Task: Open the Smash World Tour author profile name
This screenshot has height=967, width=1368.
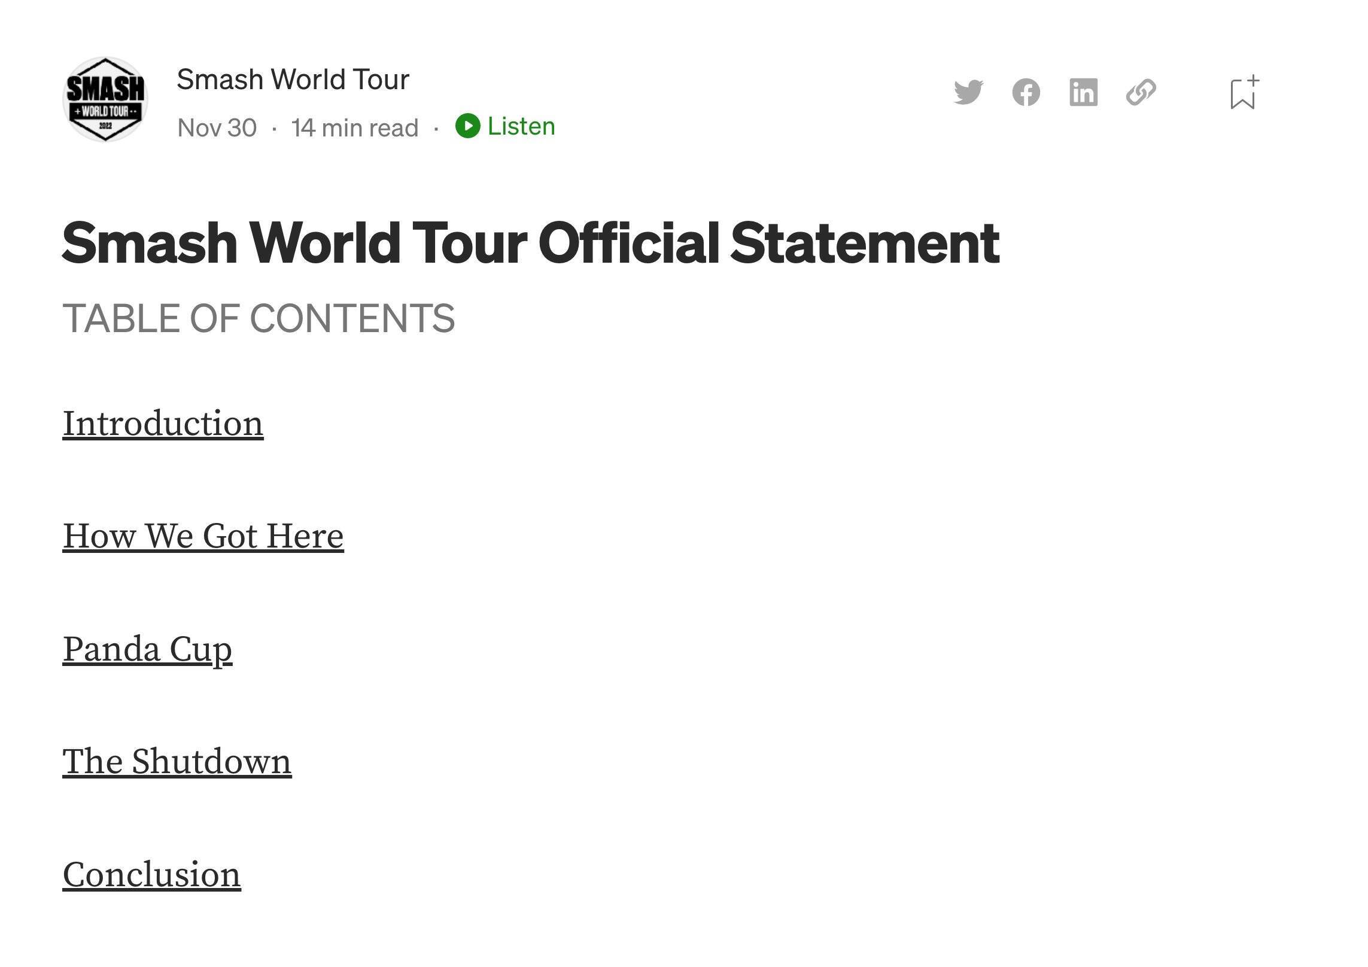Action: (x=293, y=79)
